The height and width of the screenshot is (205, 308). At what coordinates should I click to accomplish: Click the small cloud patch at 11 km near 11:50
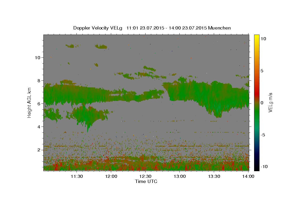(x=101, y=46)
